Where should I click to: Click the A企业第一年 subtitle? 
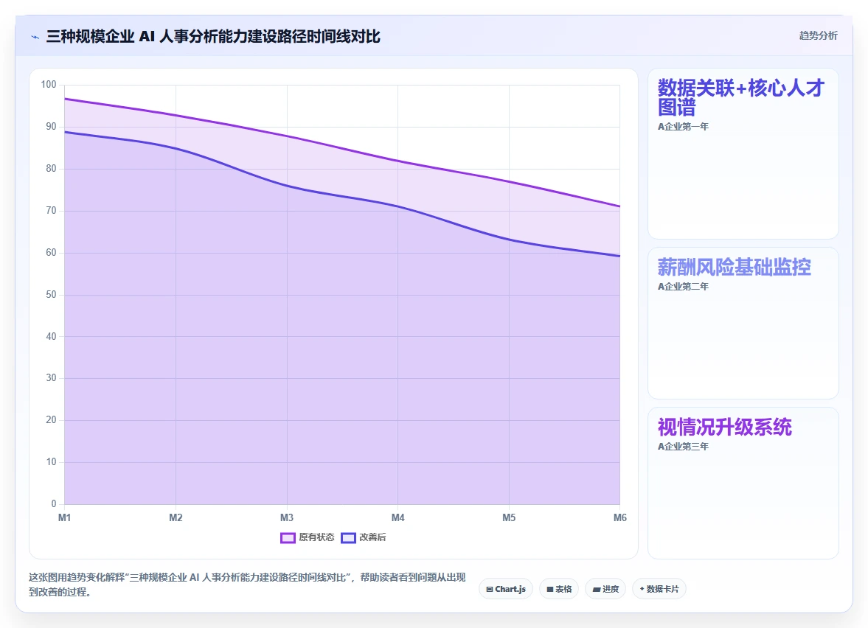click(683, 127)
